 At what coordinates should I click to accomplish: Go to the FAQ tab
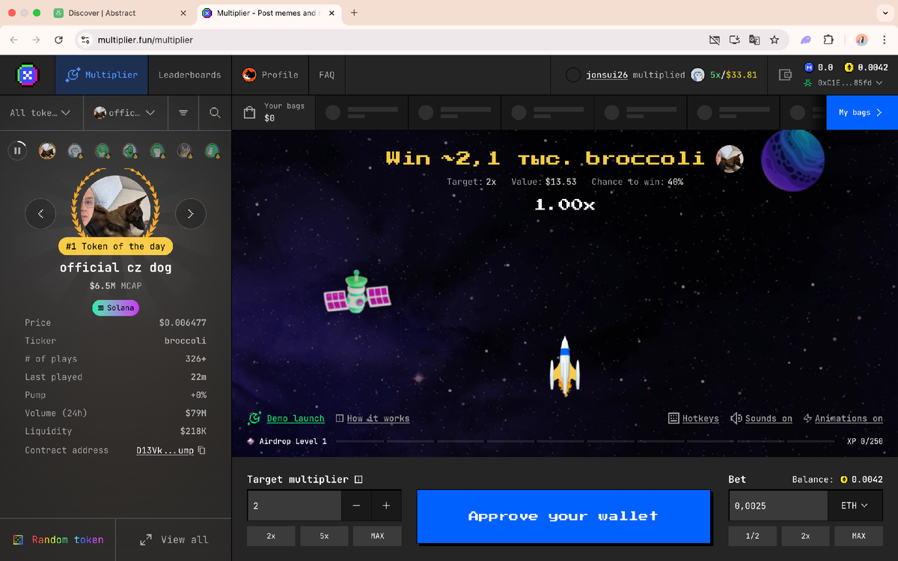pos(326,75)
